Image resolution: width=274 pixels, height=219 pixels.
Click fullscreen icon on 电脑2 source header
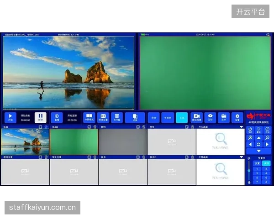click(89, 127)
